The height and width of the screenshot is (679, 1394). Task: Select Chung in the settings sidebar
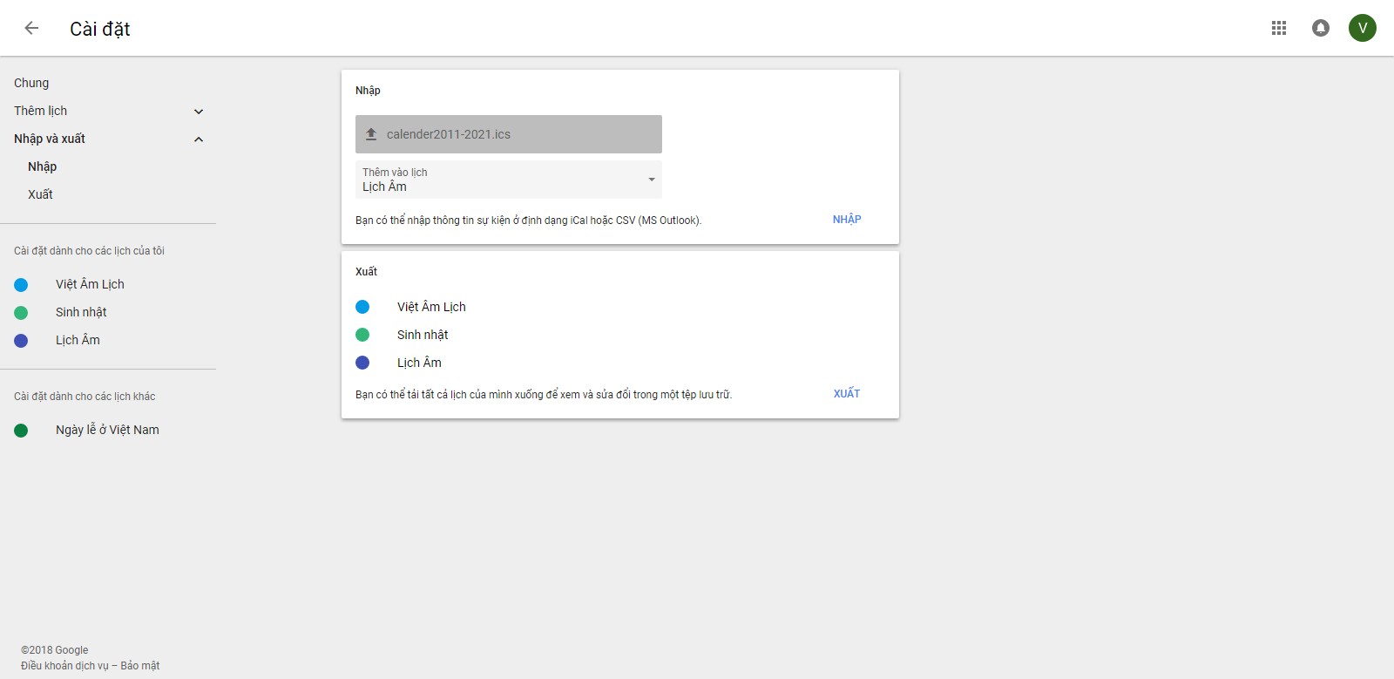tap(31, 83)
